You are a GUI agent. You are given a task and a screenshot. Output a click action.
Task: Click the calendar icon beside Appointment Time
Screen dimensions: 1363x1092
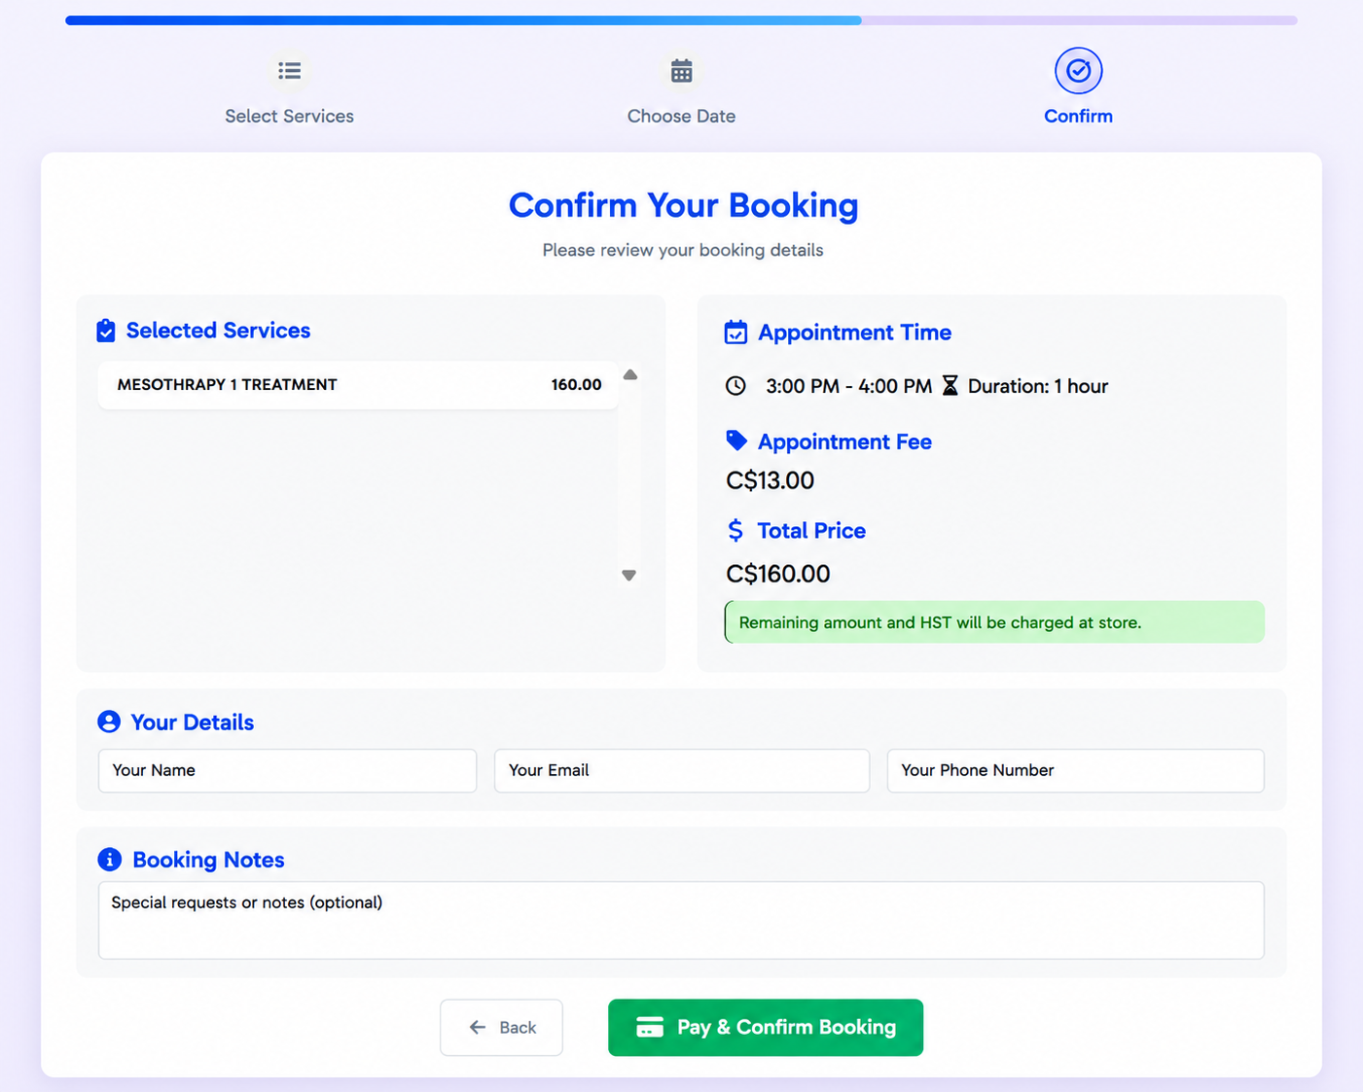pos(735,333)
